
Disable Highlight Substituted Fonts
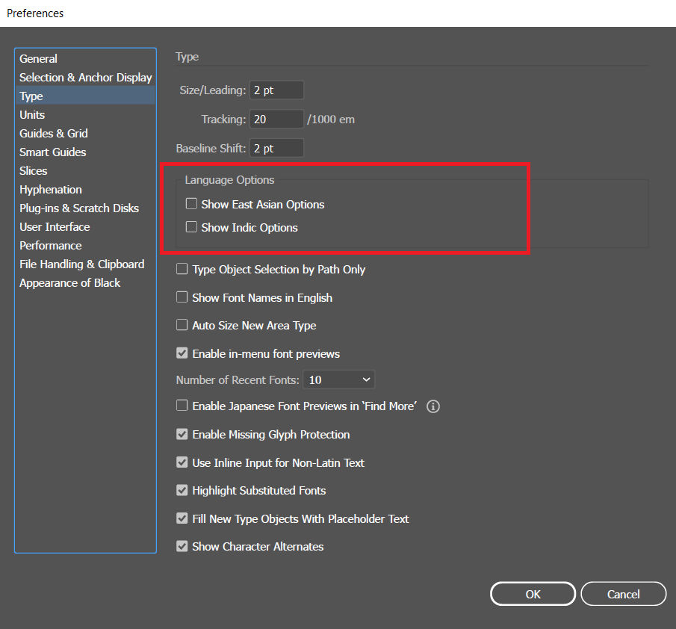click(x=182, y=490)
